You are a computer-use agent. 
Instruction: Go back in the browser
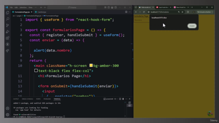click(136, 12)
